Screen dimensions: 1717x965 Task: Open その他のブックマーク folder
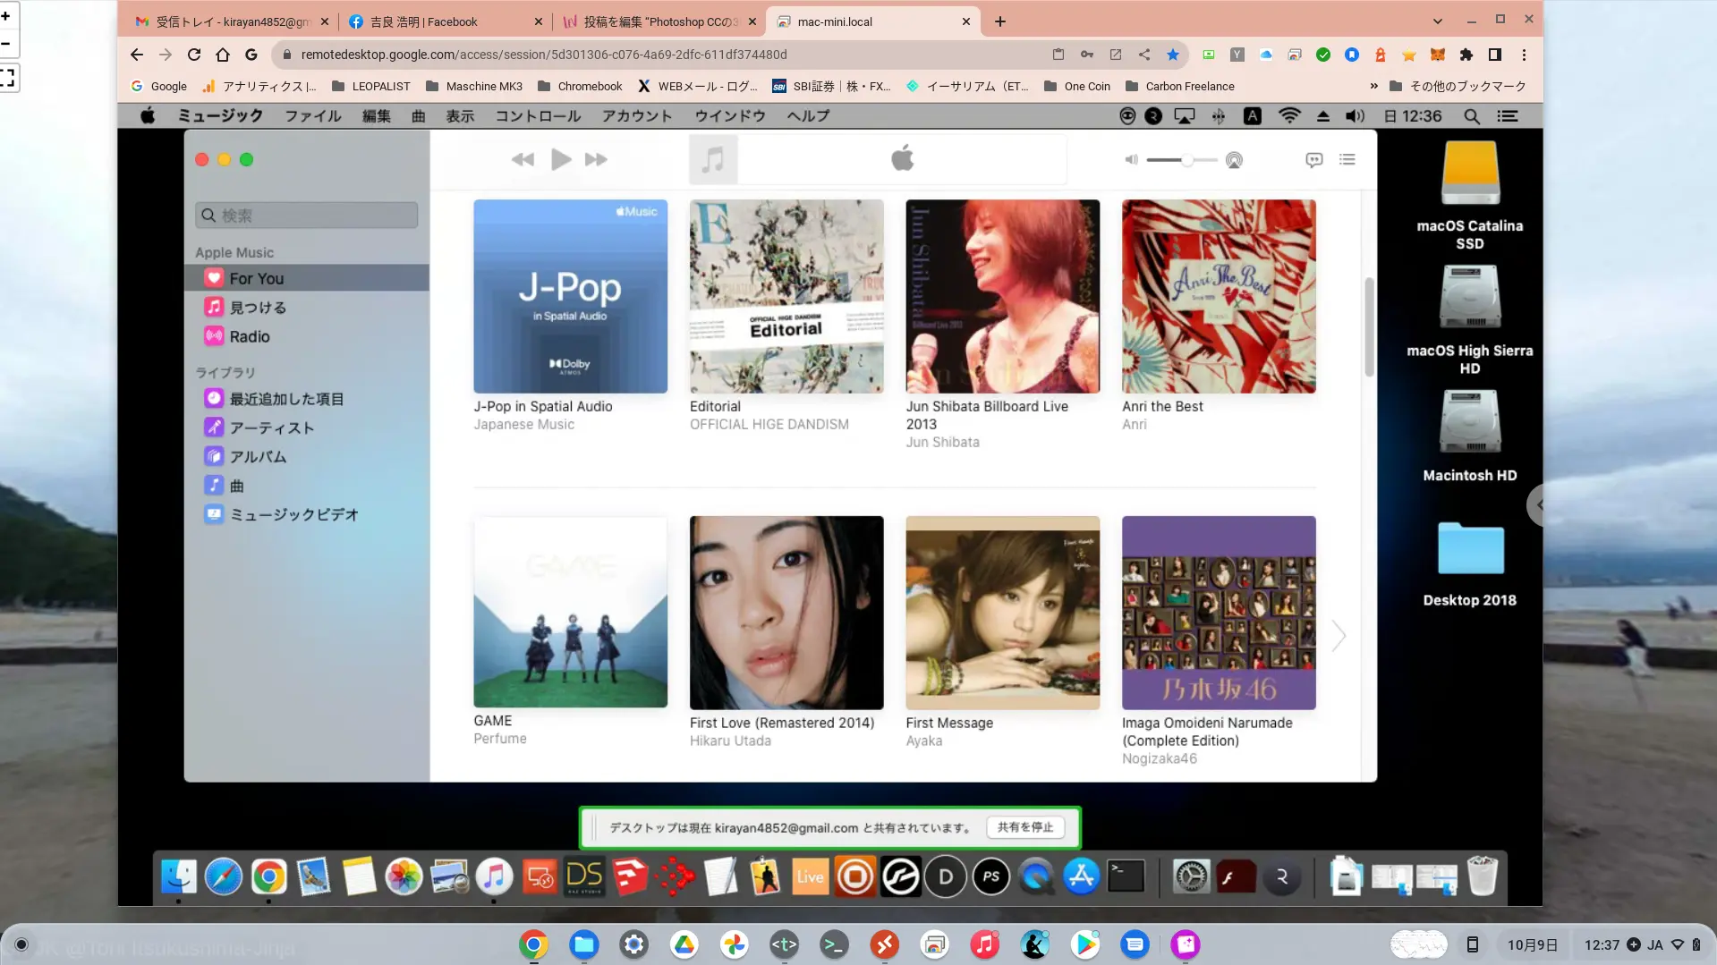[x=1458, y=86]
